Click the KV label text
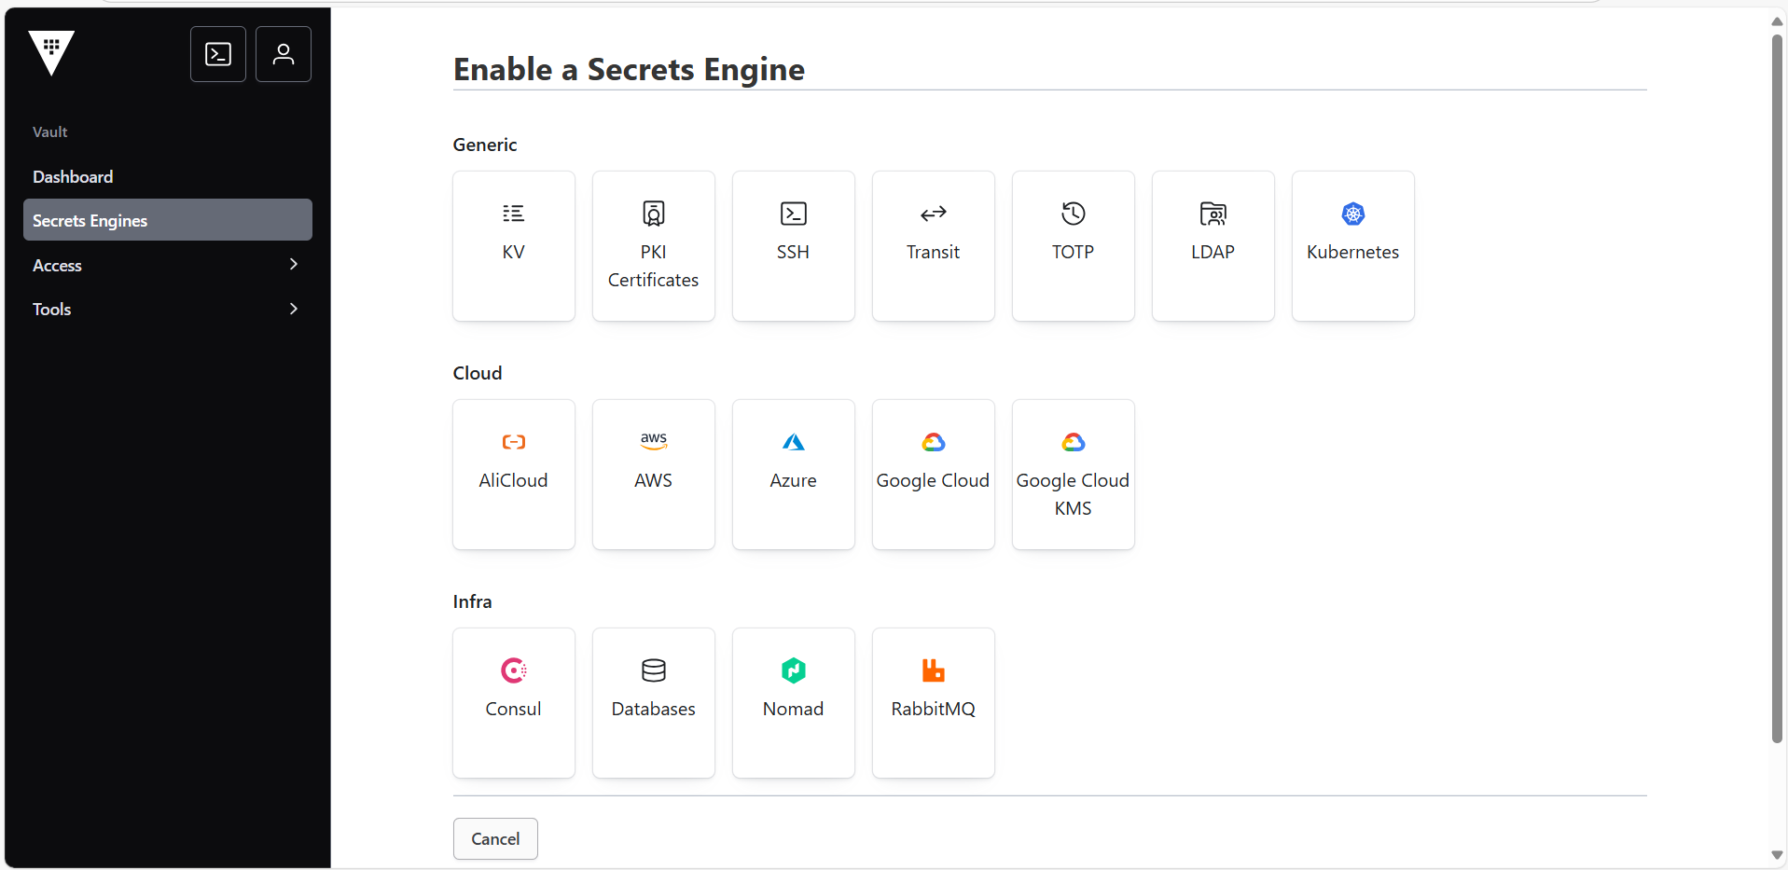 514,252
